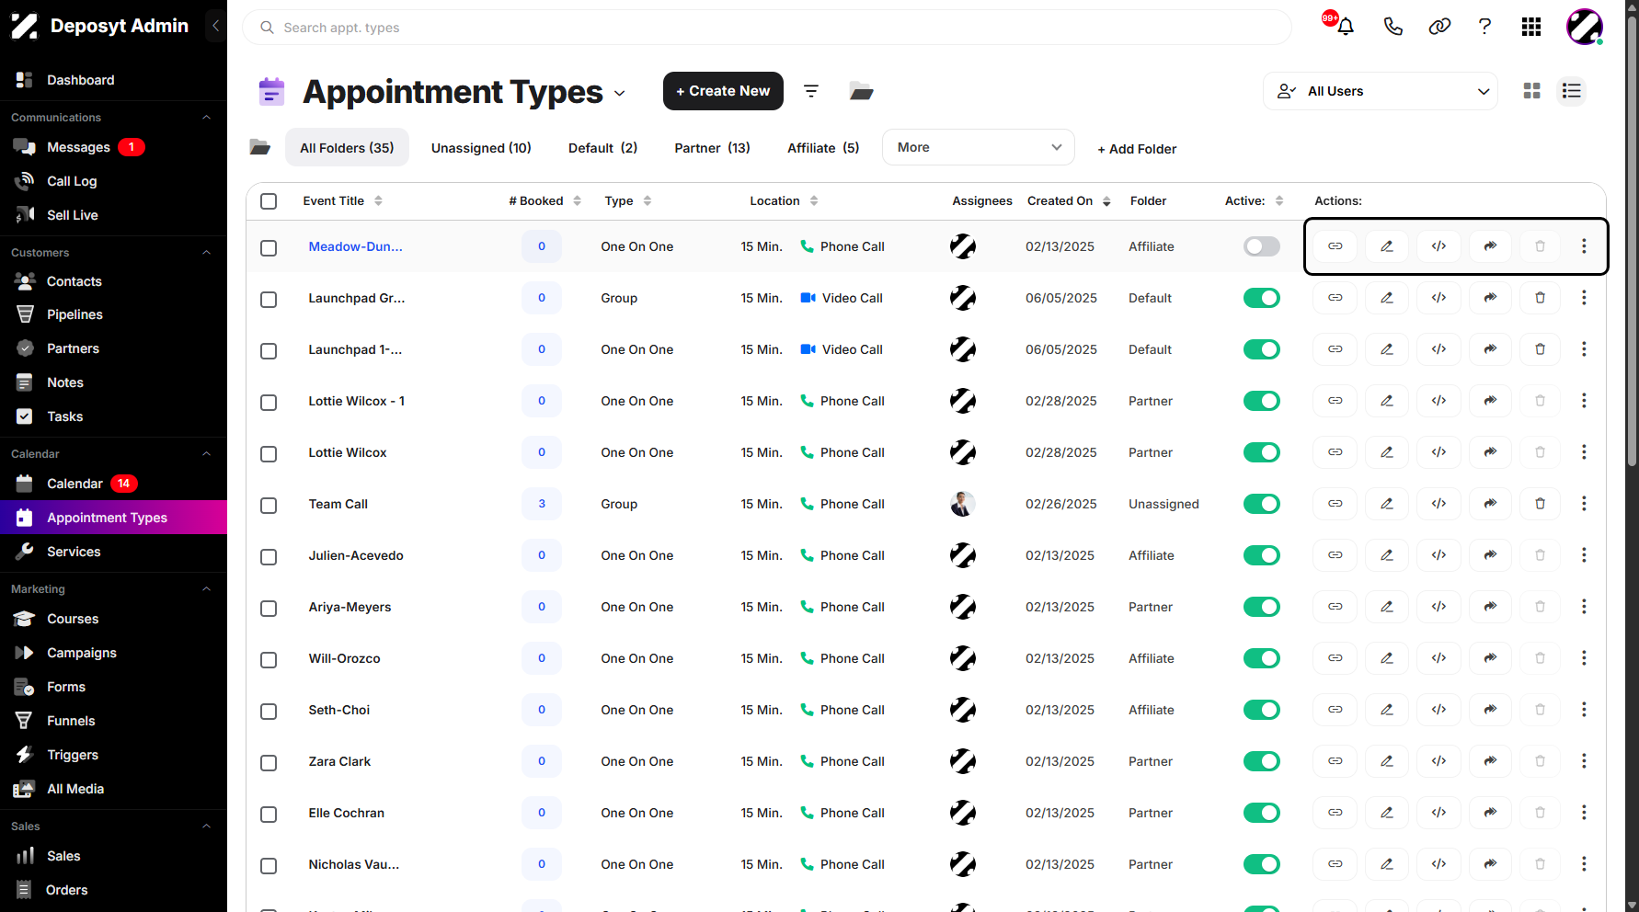The height and width of the screenshot is (912, 1639).
Task: Open the help question mark icon
Action: pos(1484,27)
